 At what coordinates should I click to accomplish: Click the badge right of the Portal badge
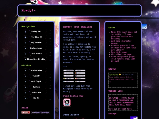pos(80,81)
